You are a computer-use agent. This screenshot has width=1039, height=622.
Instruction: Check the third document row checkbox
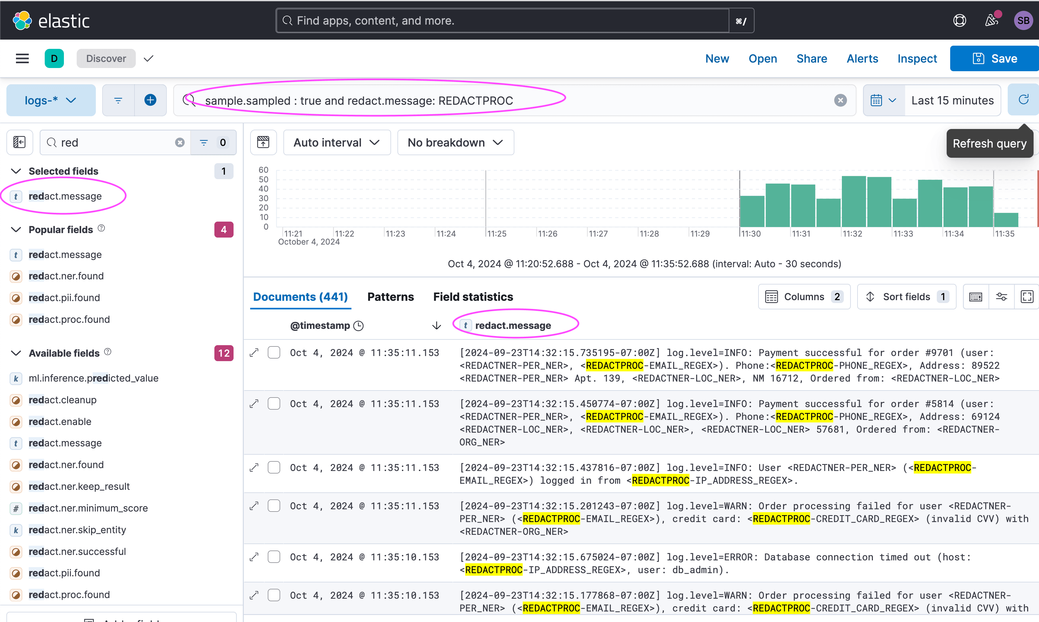[x=274, y=467]
